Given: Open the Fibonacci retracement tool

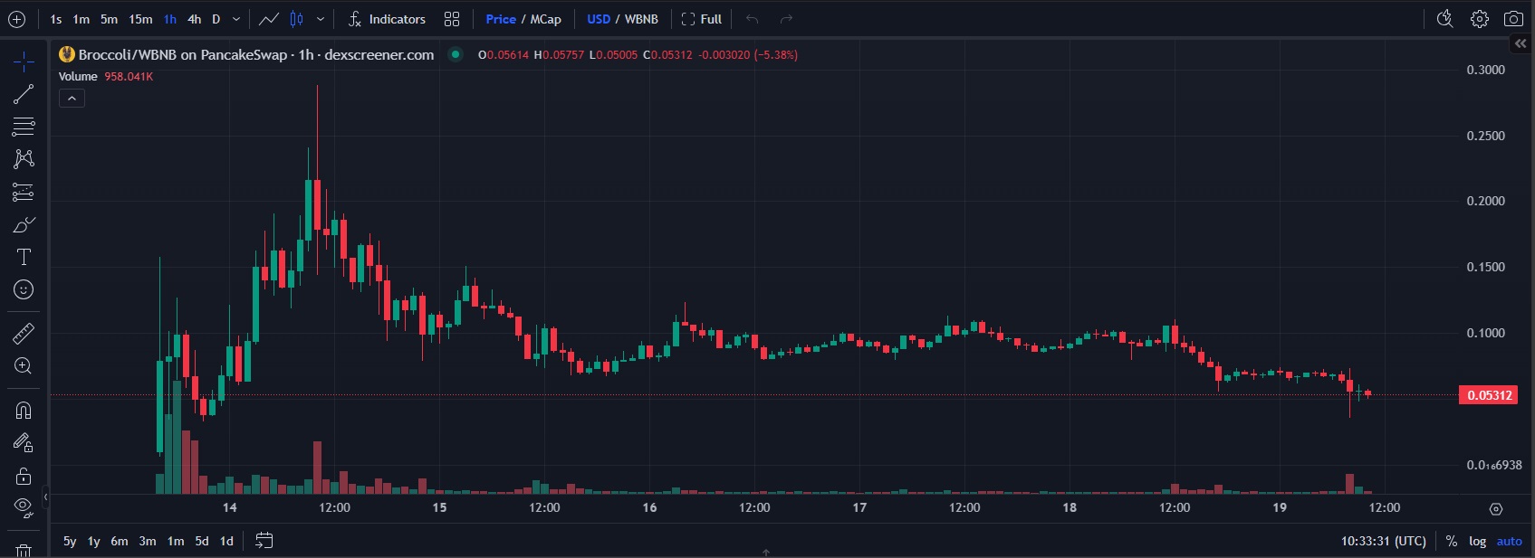Looking at the screenshot, I should point(24,127).
